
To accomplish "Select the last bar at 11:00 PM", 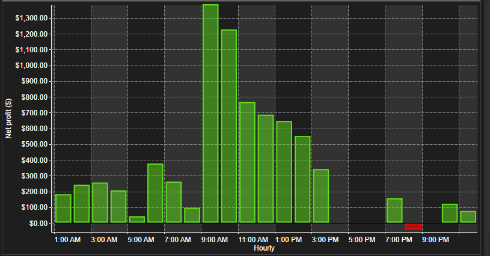I will coord(468,217).
